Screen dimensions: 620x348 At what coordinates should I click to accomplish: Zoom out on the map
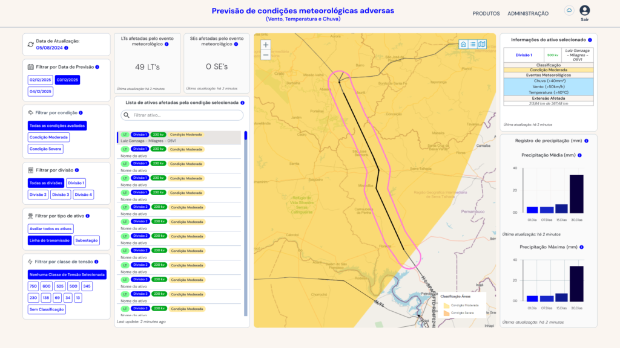click(x=266, y=55)
